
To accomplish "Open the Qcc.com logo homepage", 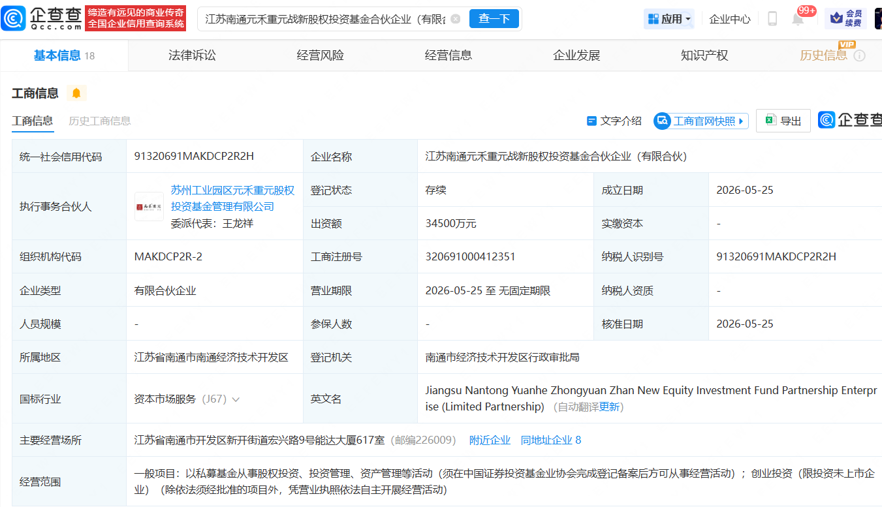I will point(40,18).
